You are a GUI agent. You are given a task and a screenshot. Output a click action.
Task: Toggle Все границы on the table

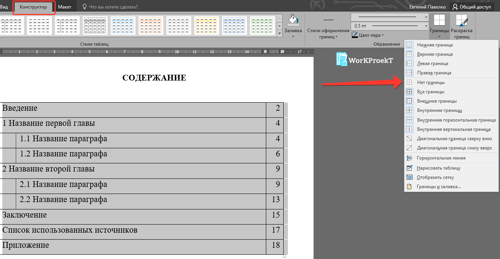click(430, 92)
